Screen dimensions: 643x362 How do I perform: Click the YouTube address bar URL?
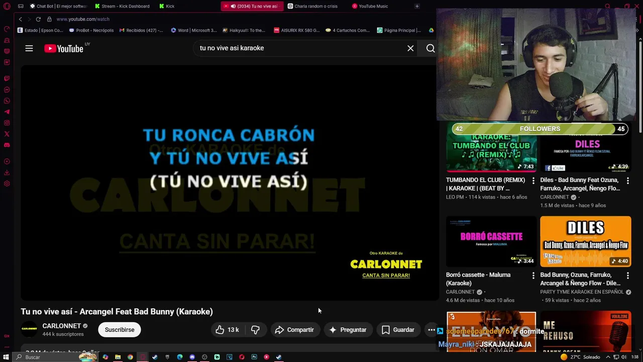pyautogui.click(x=83, y=19)
